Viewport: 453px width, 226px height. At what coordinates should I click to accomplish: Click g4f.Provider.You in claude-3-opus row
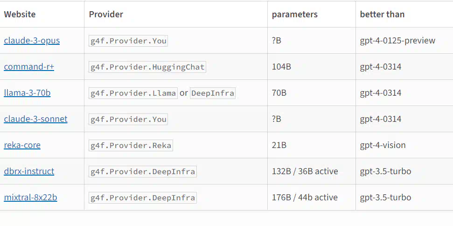tap(128, 41)
